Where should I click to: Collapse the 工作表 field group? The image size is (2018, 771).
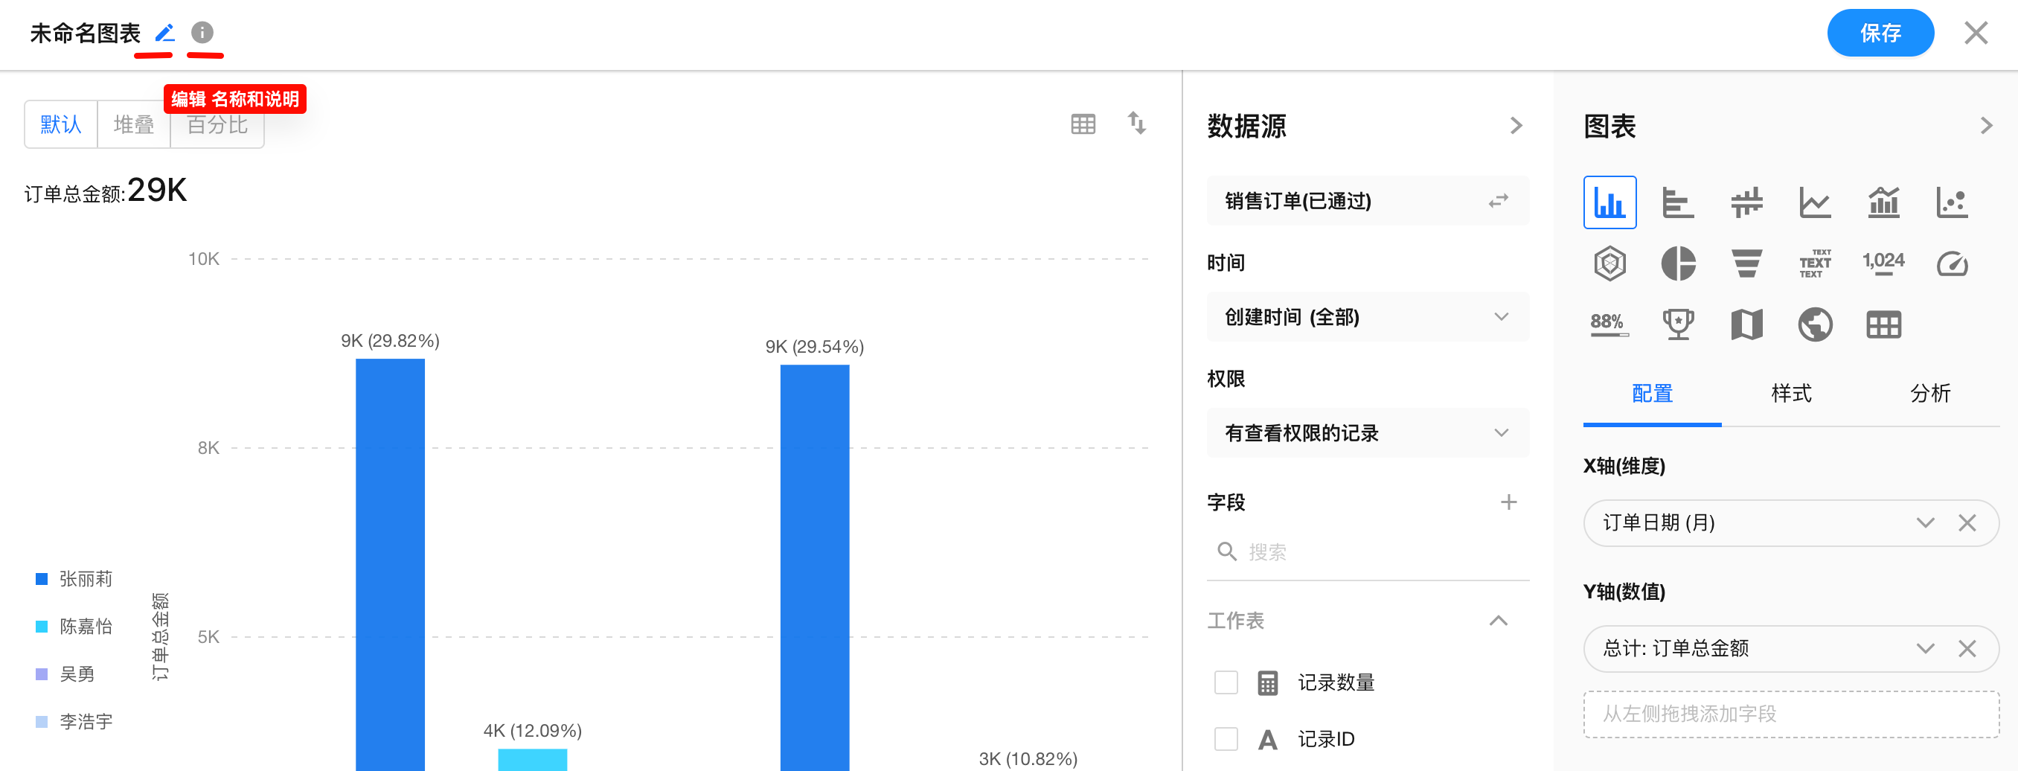click(1498, 621)
